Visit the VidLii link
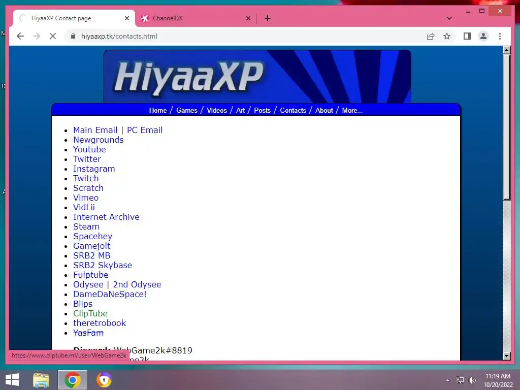The image size is (520, 390). coord(84,207)
